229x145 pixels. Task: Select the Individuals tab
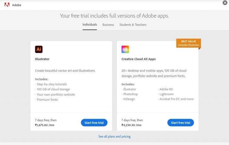(x=90, y=24)
